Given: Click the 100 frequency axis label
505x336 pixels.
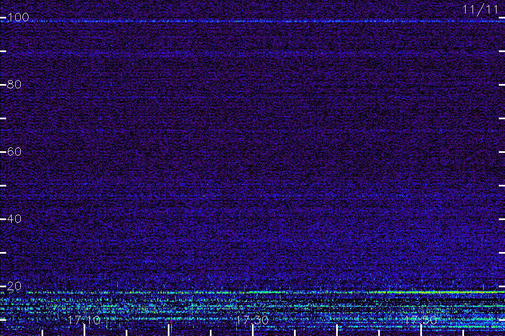Looking at the screenshot, I should [18, 17].
